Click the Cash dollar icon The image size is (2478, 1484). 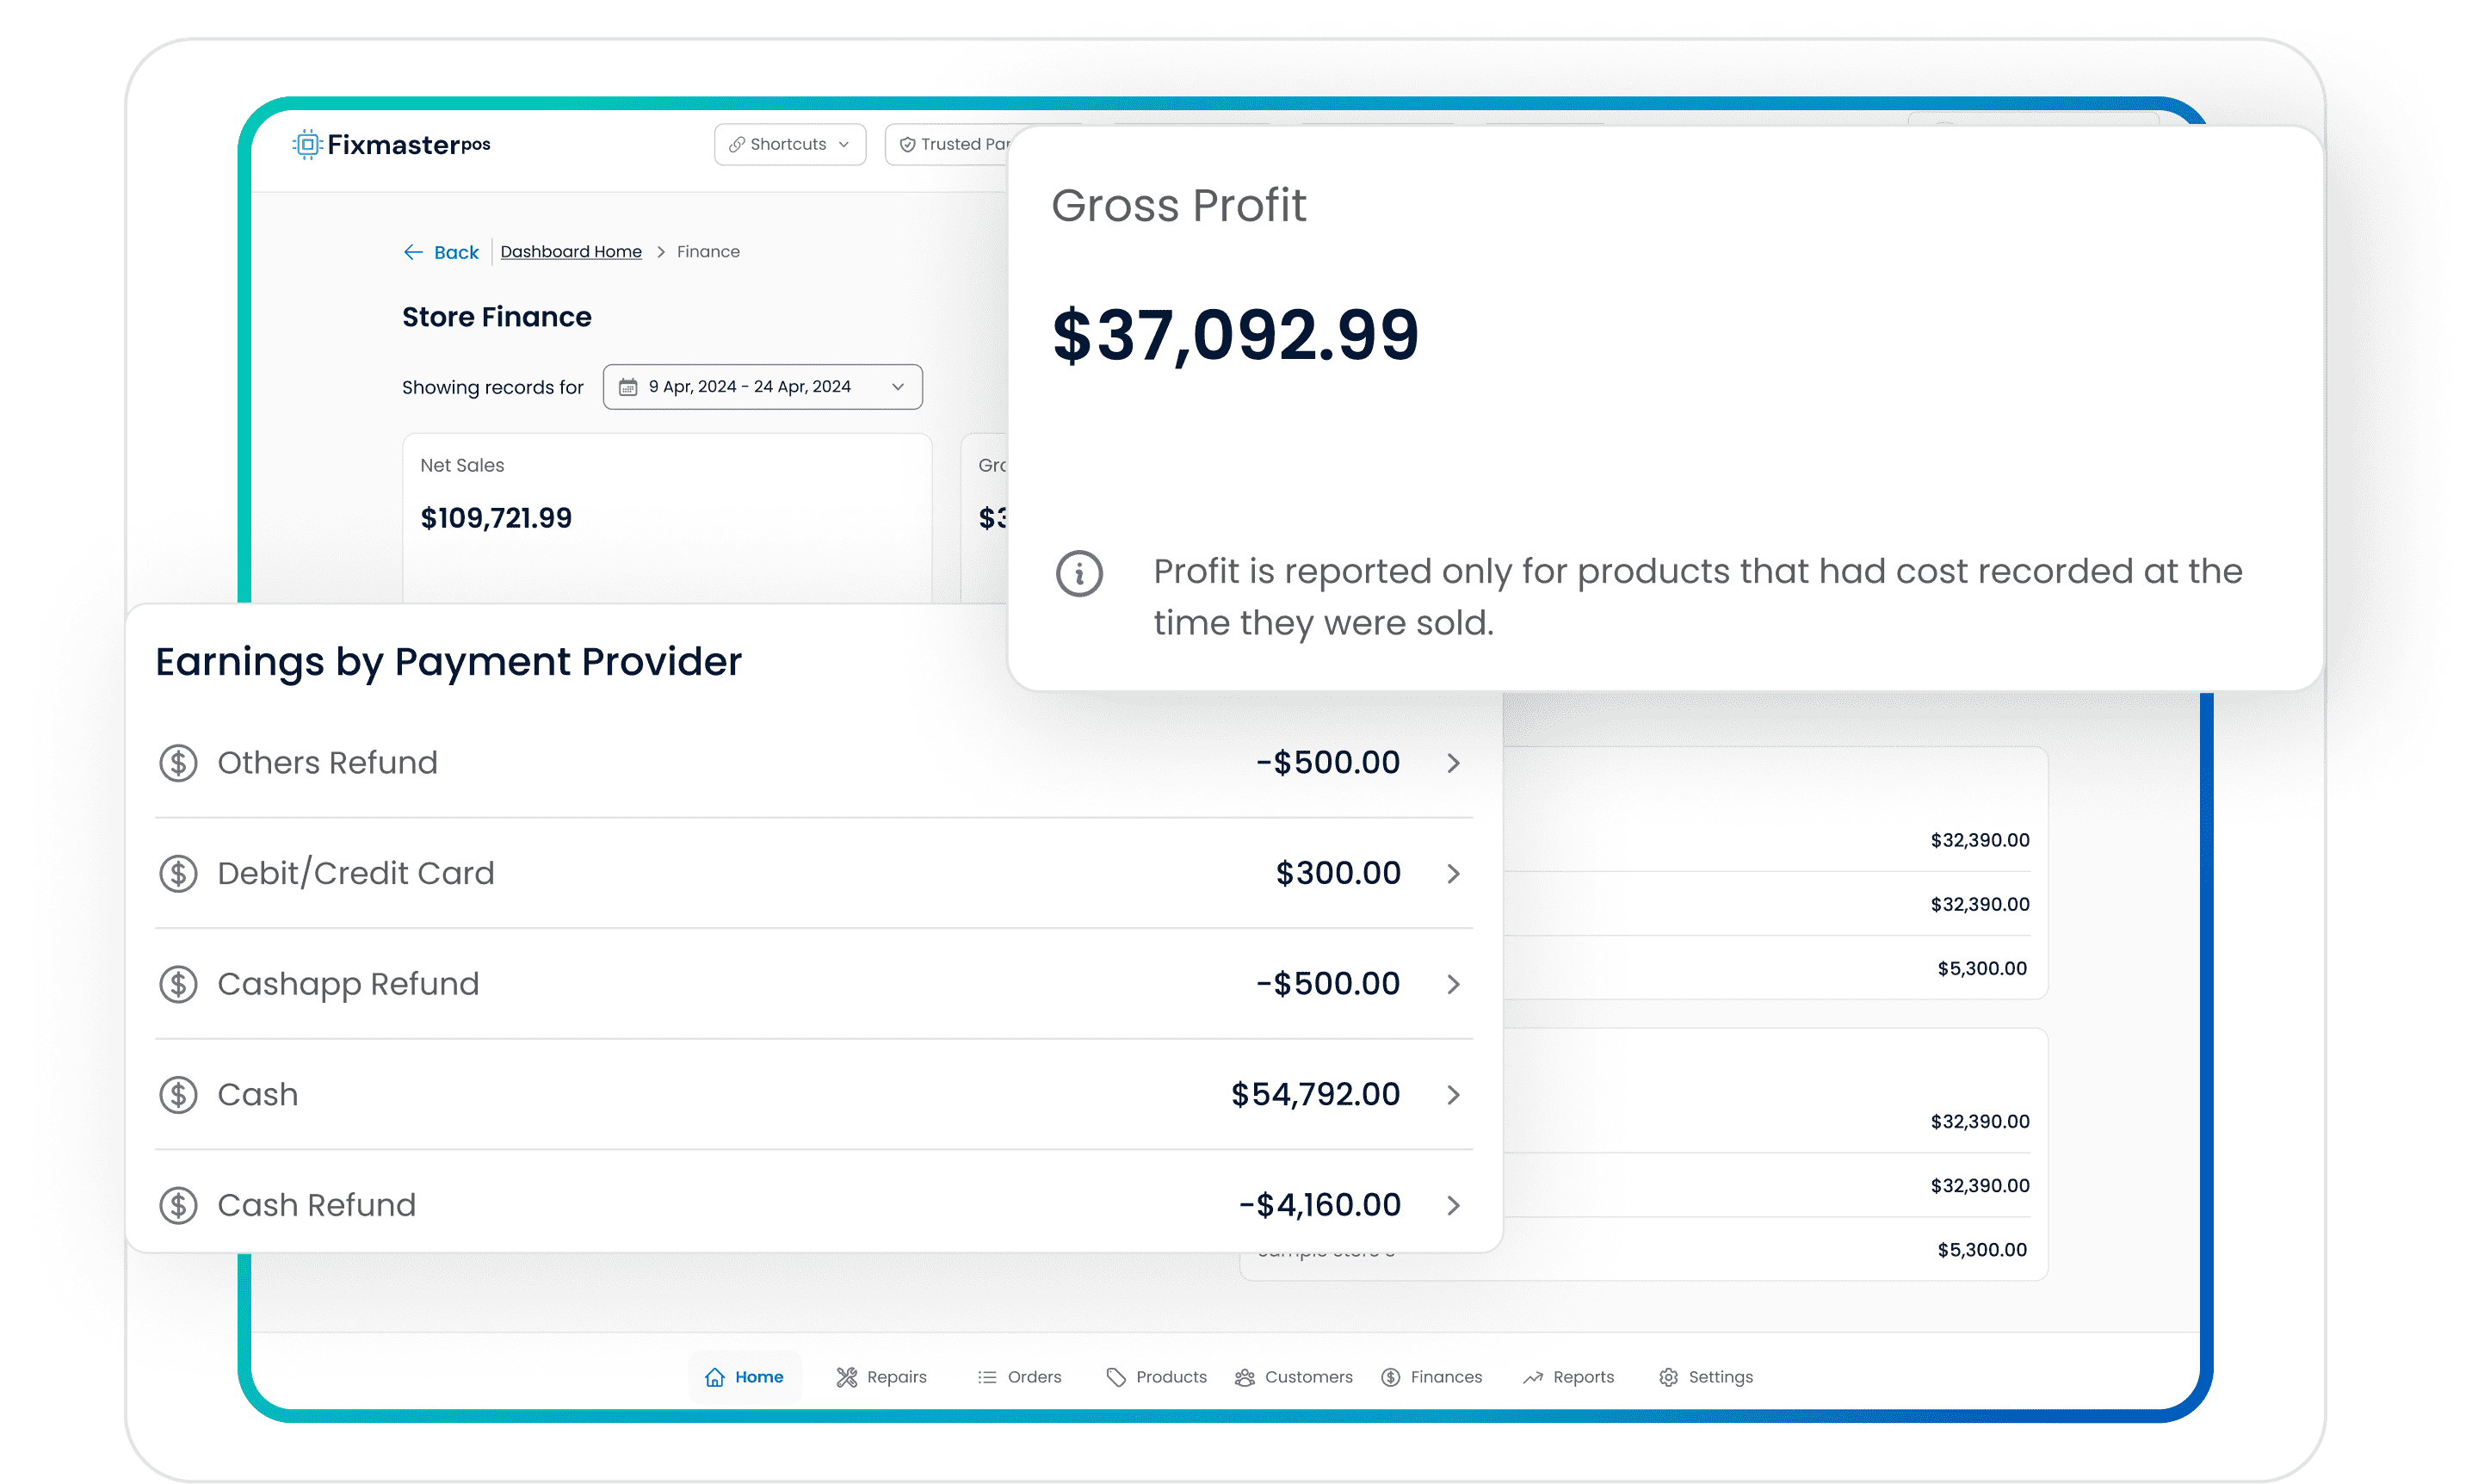tap(178, 1095)
